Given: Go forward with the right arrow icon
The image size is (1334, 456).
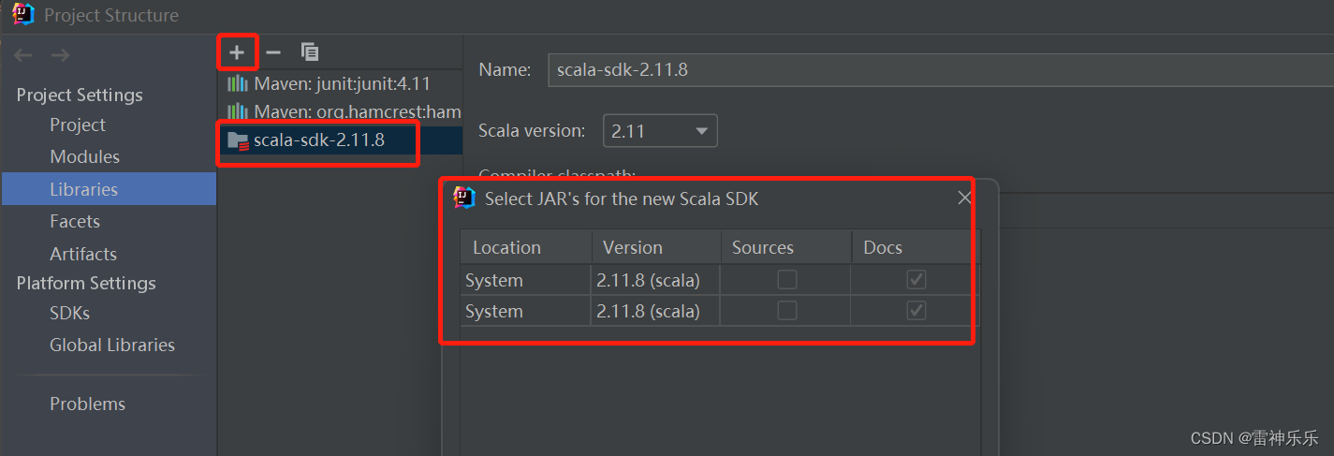Looking at the screenshot, I should coord(60,55).
